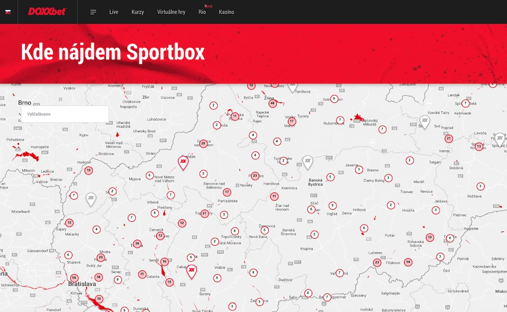Click grey pin north of Banská Bystrica

pos(308,162)
